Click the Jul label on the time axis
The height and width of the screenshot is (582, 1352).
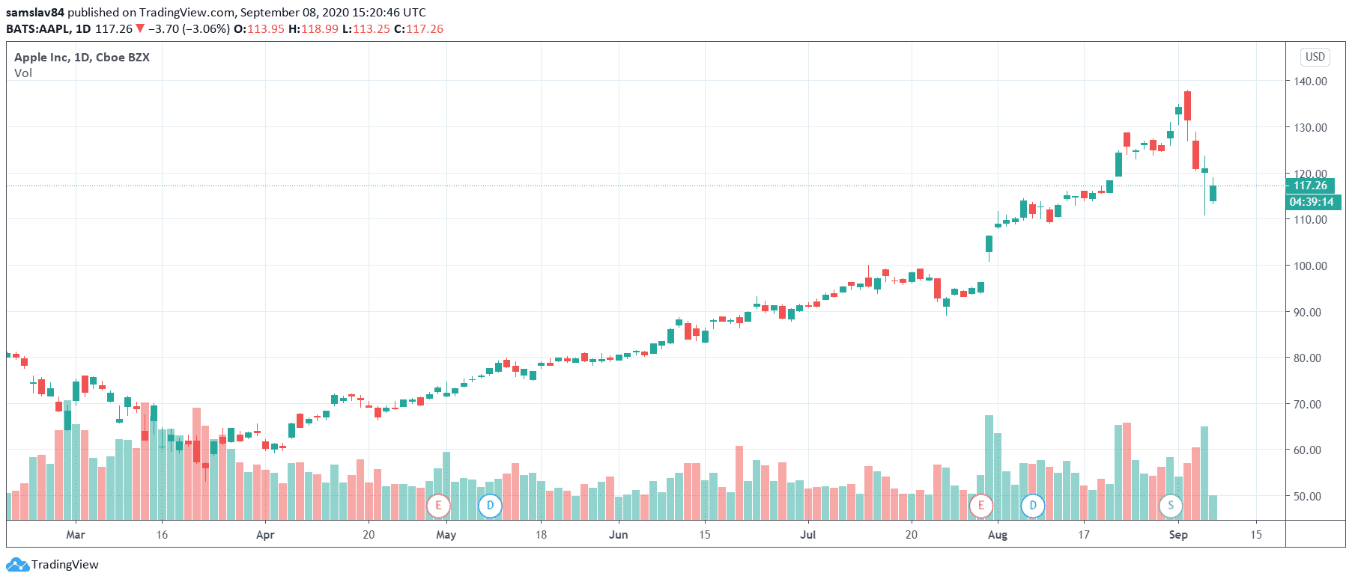807,535
